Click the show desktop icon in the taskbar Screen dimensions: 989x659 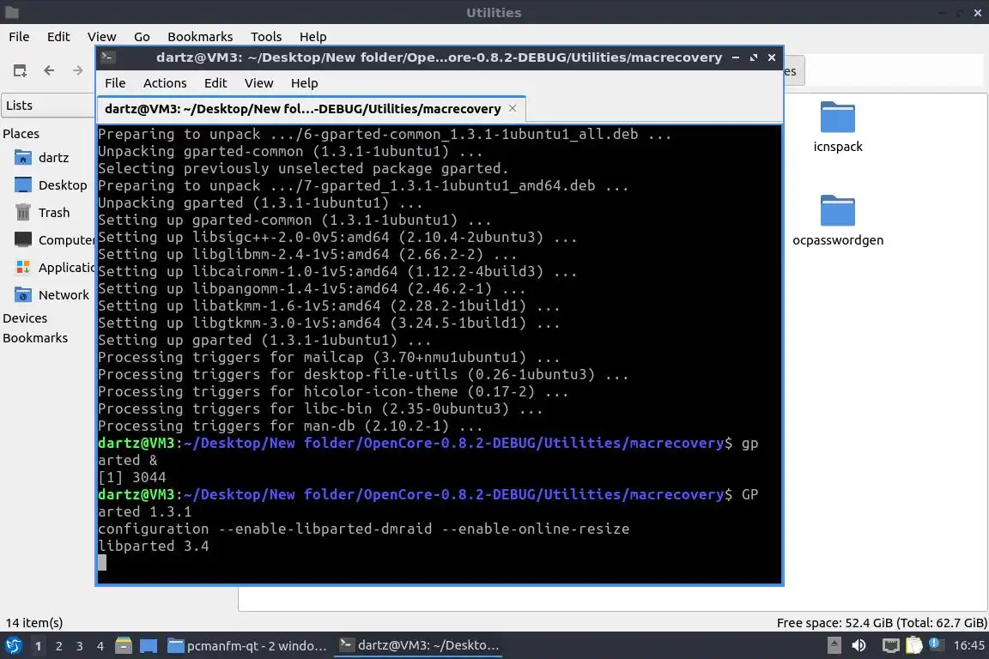pos(149,646)
